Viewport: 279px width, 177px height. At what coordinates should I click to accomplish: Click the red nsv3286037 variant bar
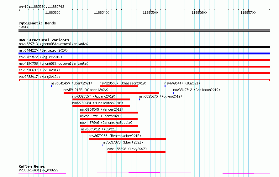click(x=119, y=86)
